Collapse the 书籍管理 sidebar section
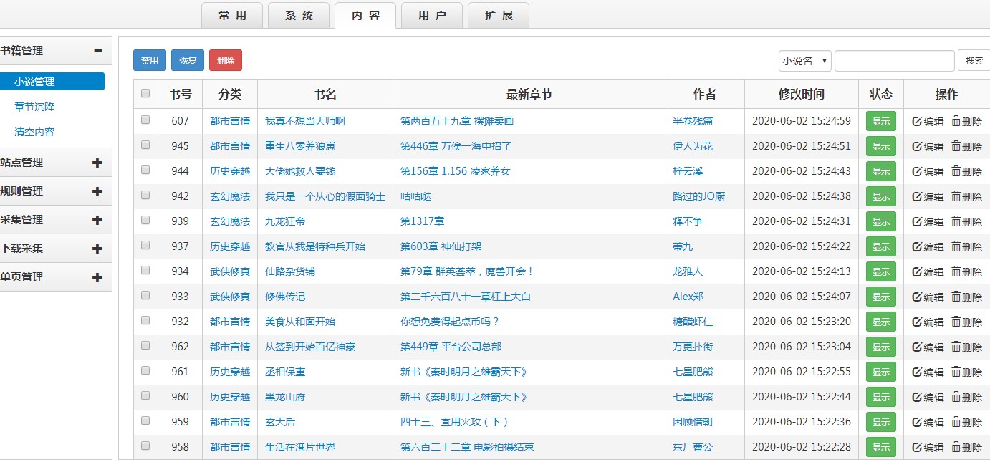 [x=97, y=51]
